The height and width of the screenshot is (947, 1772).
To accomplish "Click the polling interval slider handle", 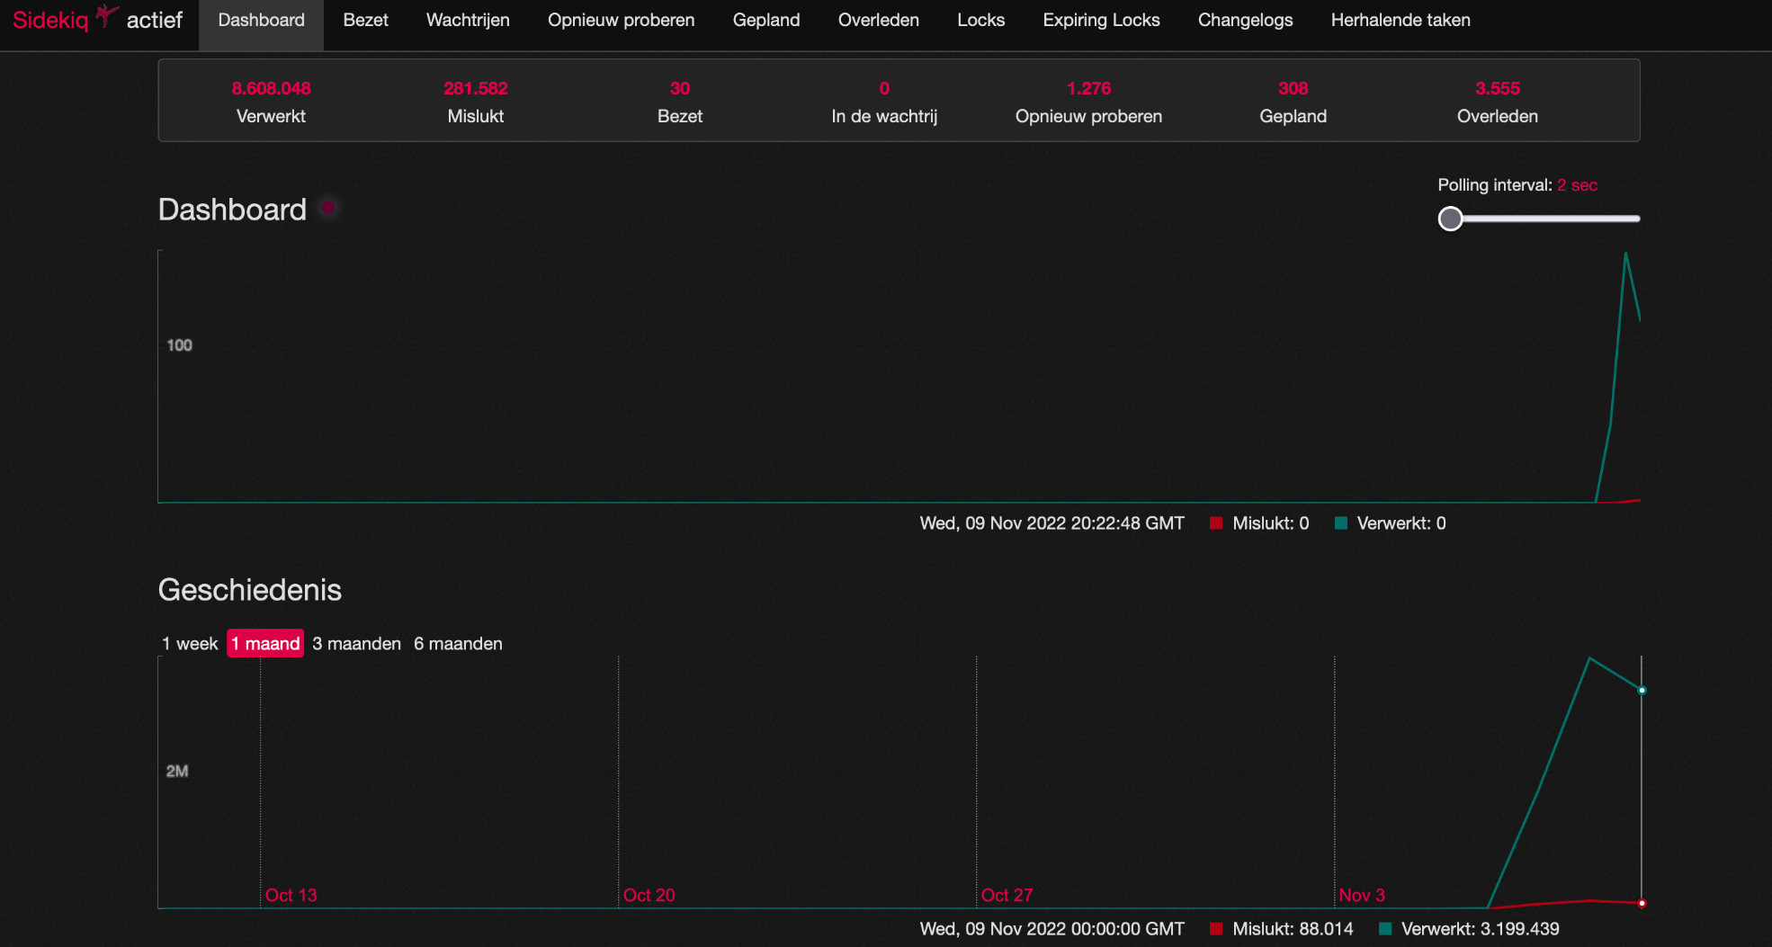I will 1450,219.
